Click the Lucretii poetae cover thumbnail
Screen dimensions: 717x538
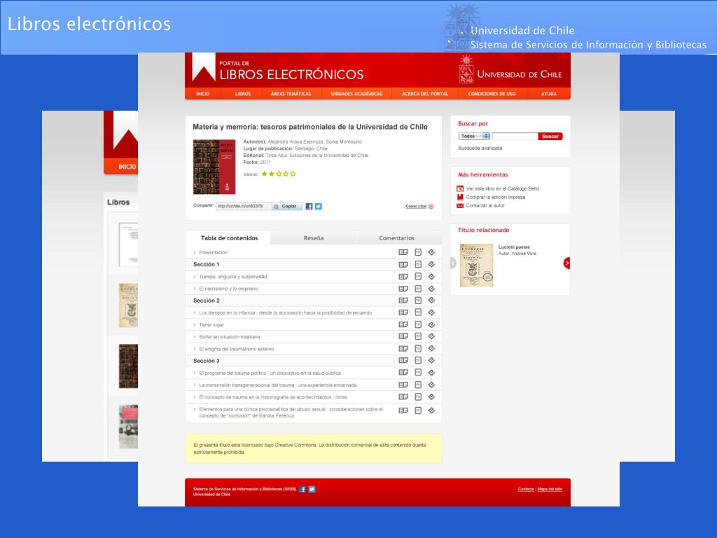[476, 265]
